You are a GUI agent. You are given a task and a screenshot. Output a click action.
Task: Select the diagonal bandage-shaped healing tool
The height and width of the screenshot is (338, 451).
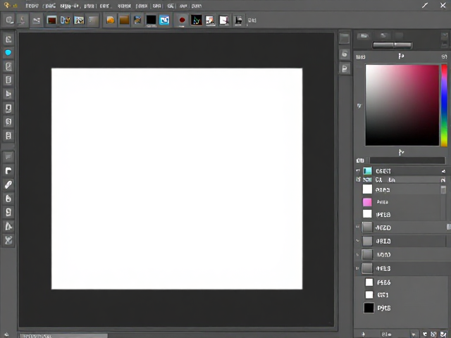[x=8, y=184]
